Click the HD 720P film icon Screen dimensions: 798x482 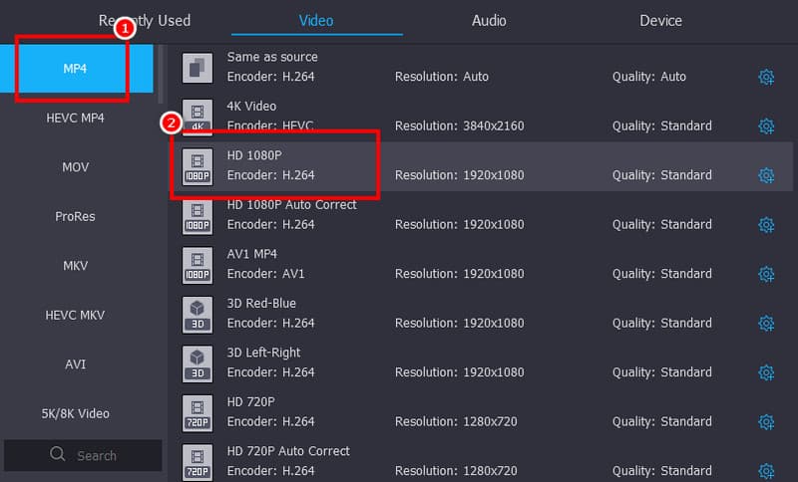[198, 412]
